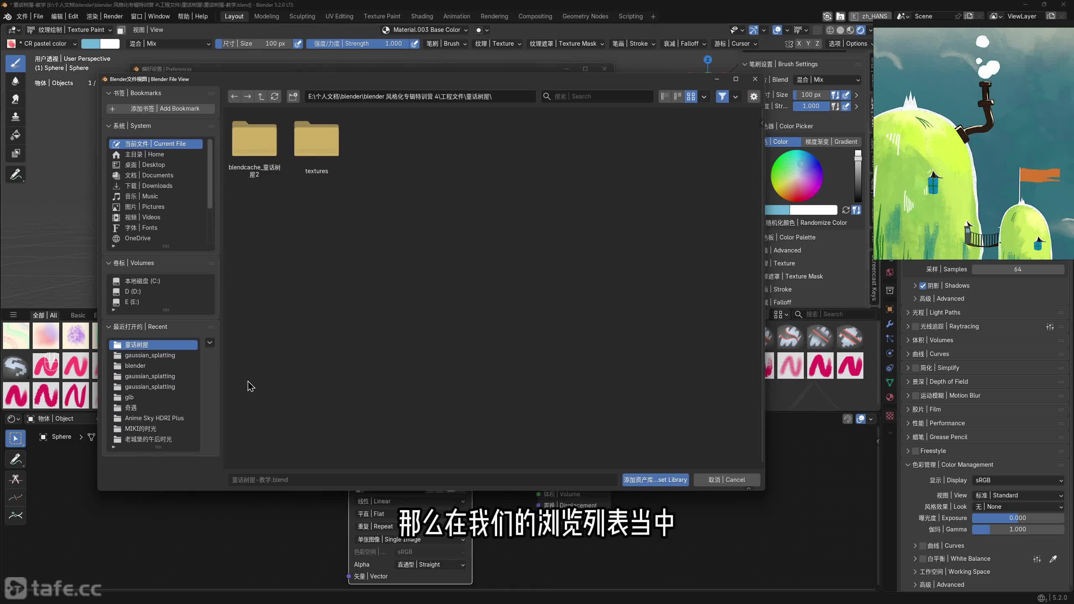Click the file browser search field
The height and width of the screenshot is (604, 1074).
pyautogui.click(x=597, y=96)
